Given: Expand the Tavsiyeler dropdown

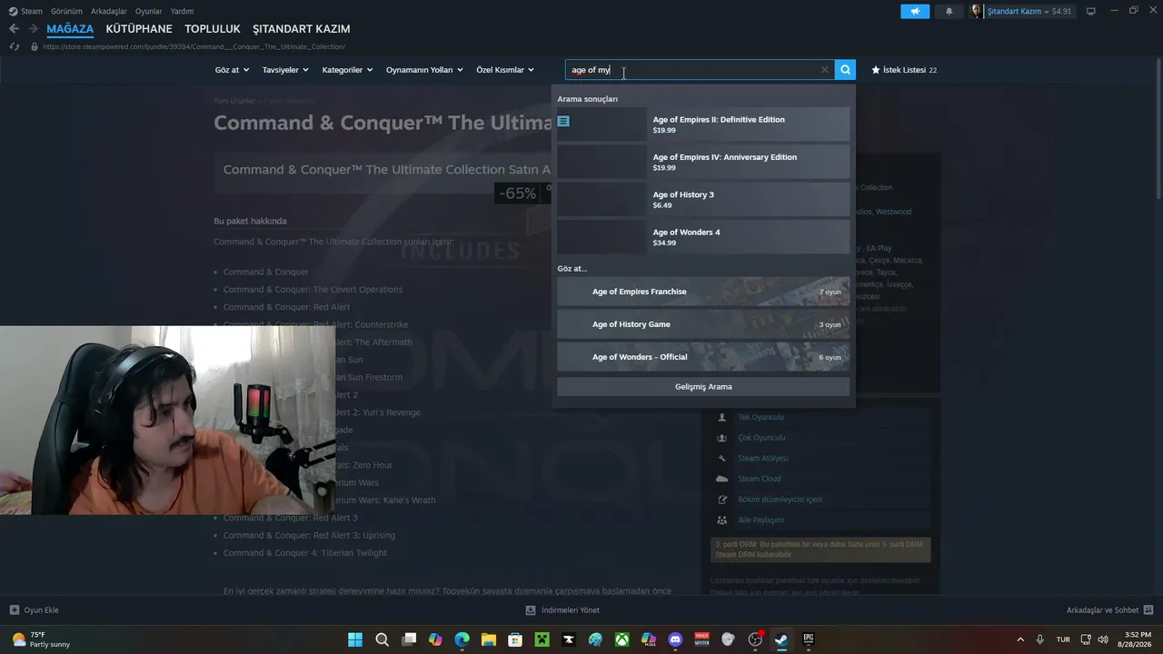Looking at the screenshot, I should [285, 70].
